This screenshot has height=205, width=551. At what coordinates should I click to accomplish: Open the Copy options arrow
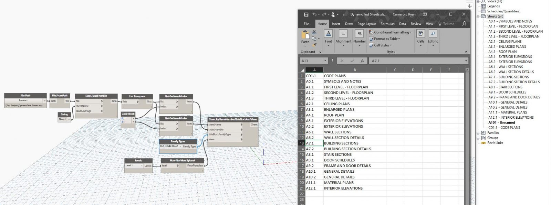tap(319, 39)
